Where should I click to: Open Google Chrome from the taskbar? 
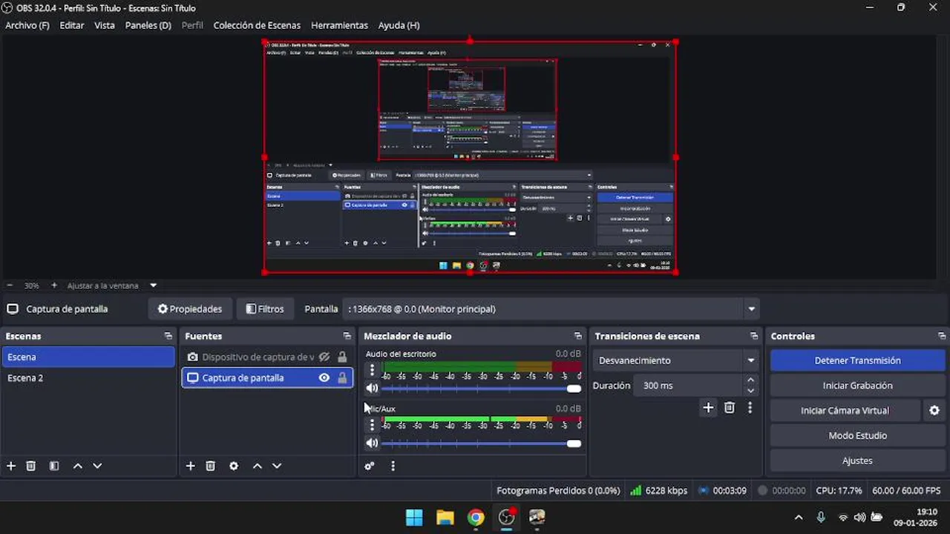point(476,518)
